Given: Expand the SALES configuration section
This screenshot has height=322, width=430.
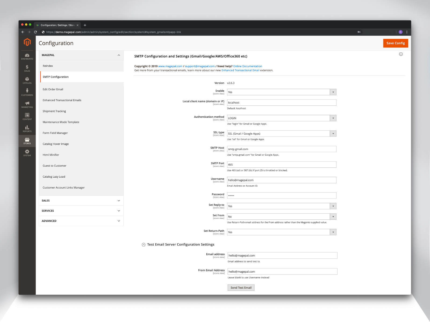Looking at the screenshot, I should [x=81, y=201].
